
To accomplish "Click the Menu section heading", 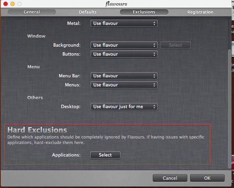I will [34, 67].
